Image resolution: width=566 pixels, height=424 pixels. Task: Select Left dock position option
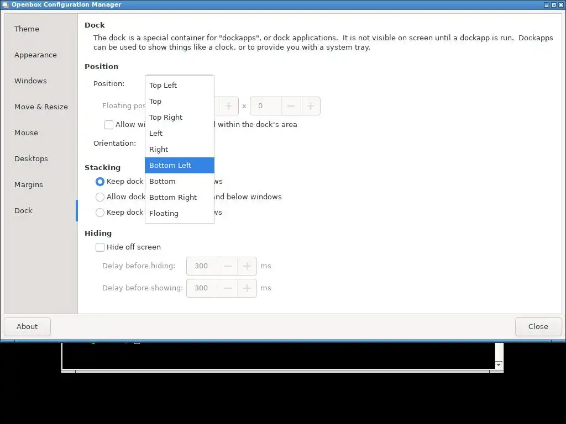point(180,133)
